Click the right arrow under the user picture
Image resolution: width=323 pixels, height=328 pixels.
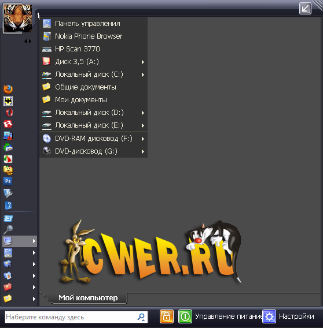pos(30,41)
